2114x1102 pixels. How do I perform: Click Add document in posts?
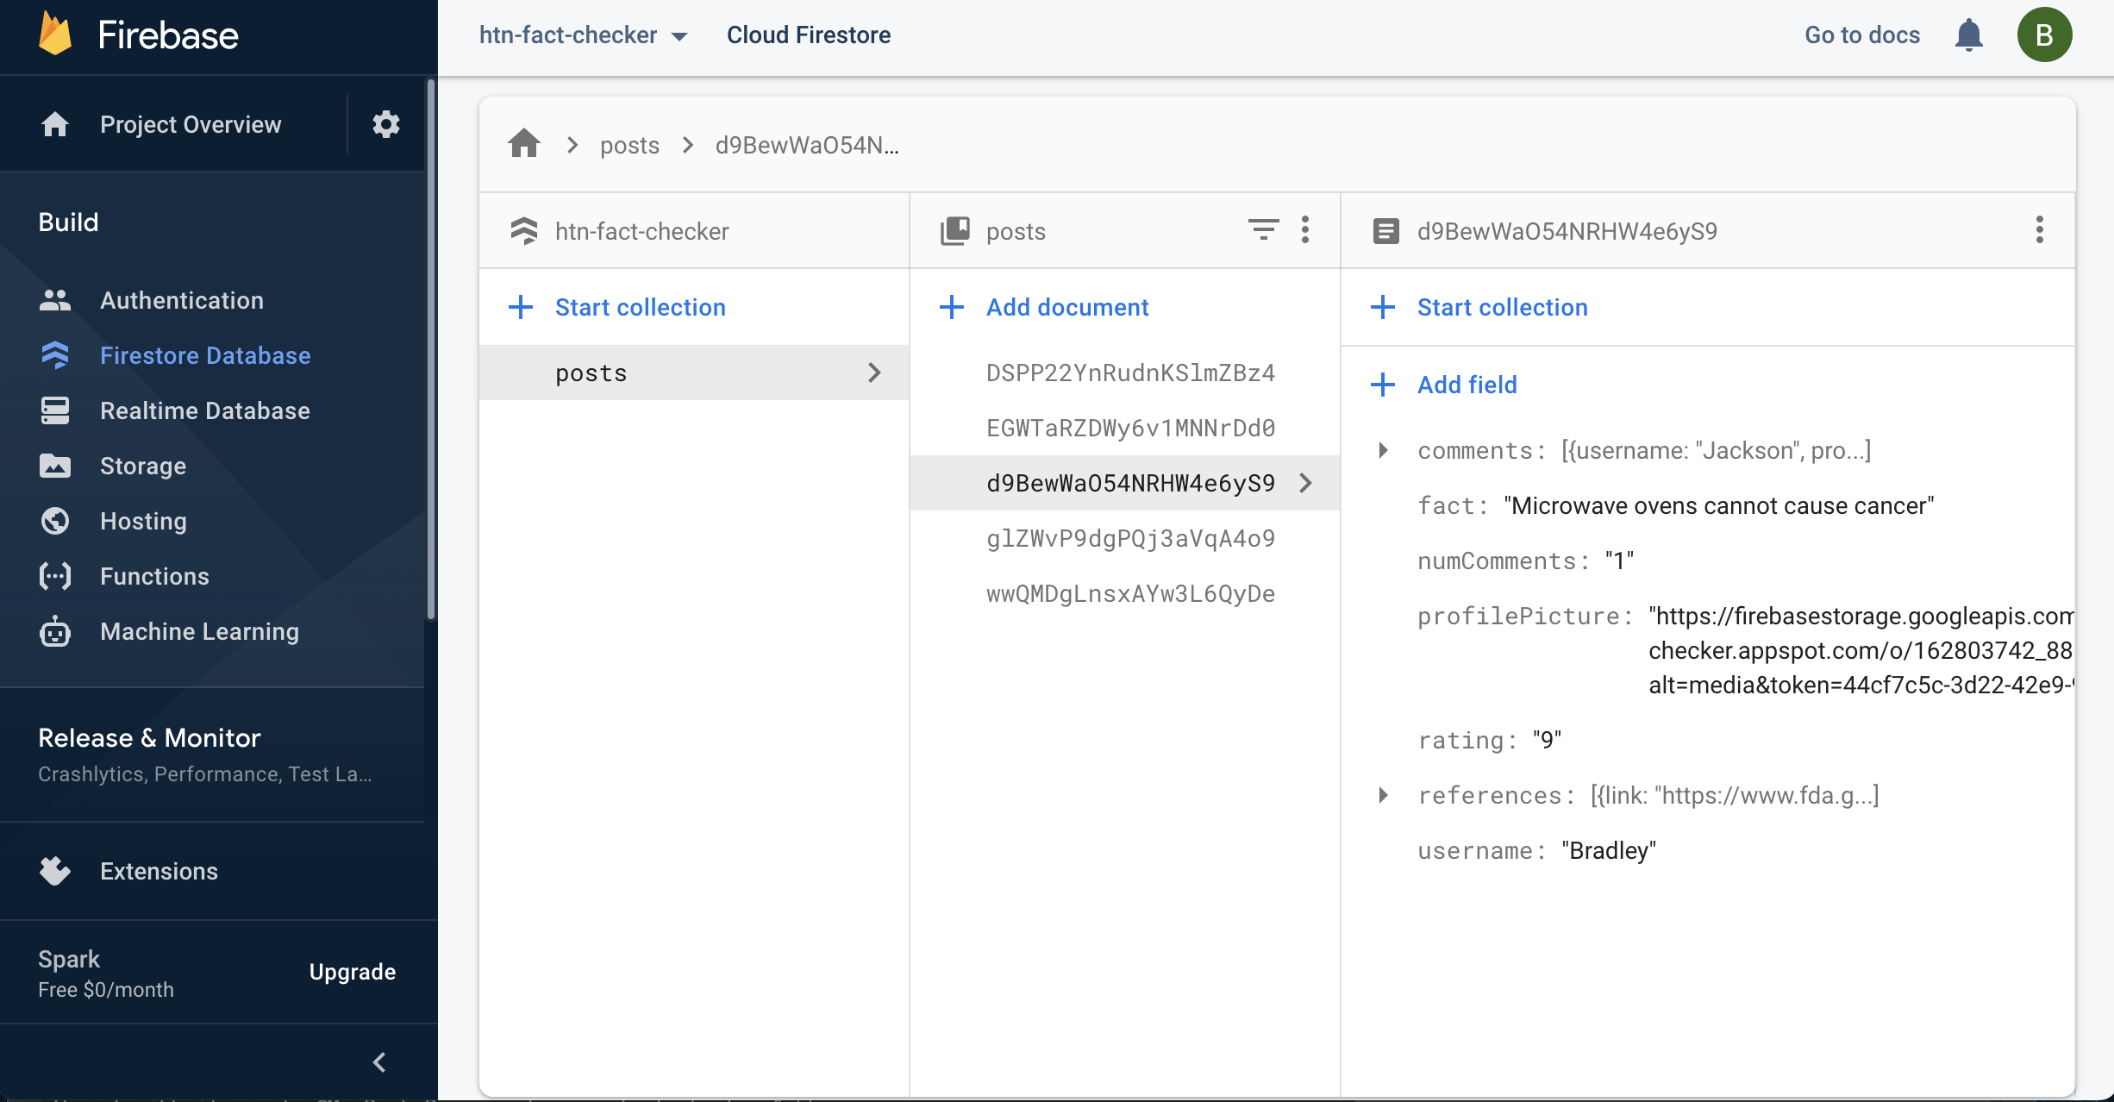[x=1066, y=307]
